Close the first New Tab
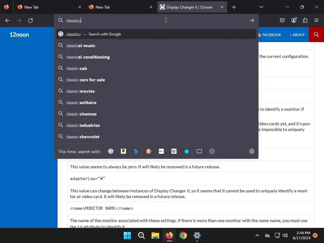The width and height of the screenshot is (324, 243). [x=80, y=7]
